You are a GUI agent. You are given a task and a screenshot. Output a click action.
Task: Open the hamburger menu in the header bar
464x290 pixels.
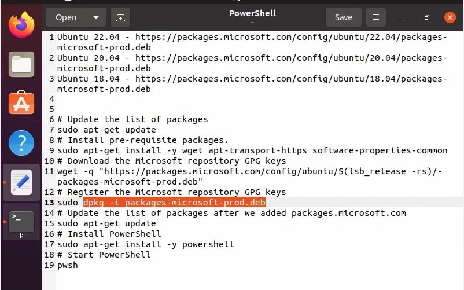[376, 17]
